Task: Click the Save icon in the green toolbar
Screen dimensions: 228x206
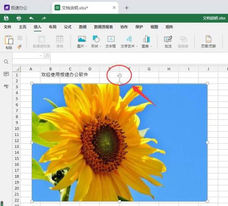Action: point(6,18)
